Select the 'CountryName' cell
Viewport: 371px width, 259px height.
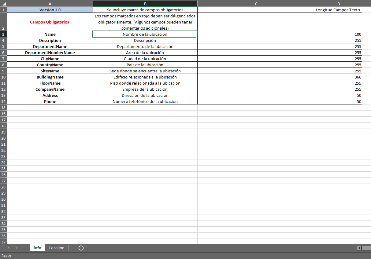tap(50, 65)
